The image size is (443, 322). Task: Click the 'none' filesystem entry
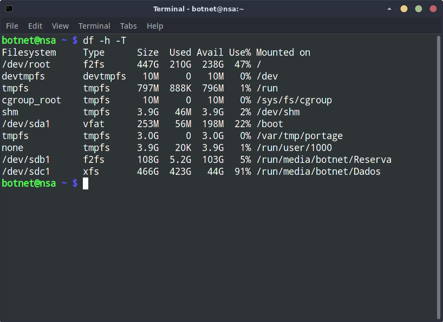(12, 148)
